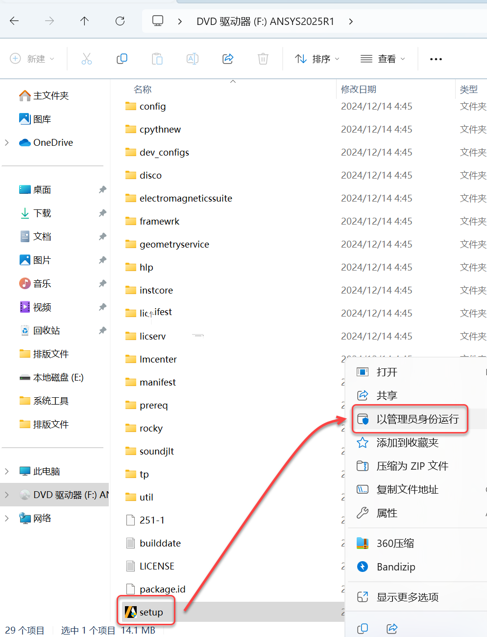Image resolution: width=487 pixels, height=637 pixels.
Task: Click the 360压缩 archive icon
Action: tap(363, 543)
